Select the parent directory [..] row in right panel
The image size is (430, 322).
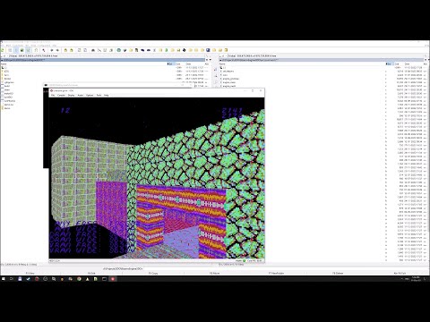coord(323,68)
